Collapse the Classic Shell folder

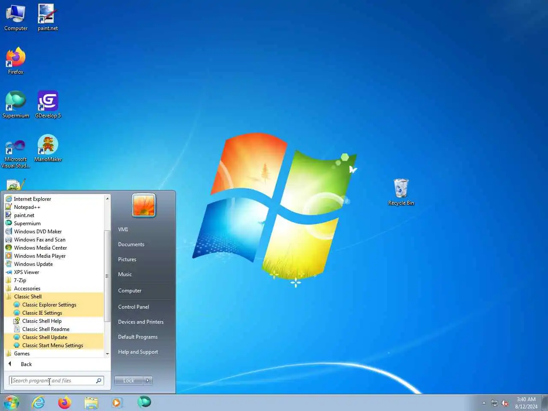pyautogui.click(x=54, y=296)
